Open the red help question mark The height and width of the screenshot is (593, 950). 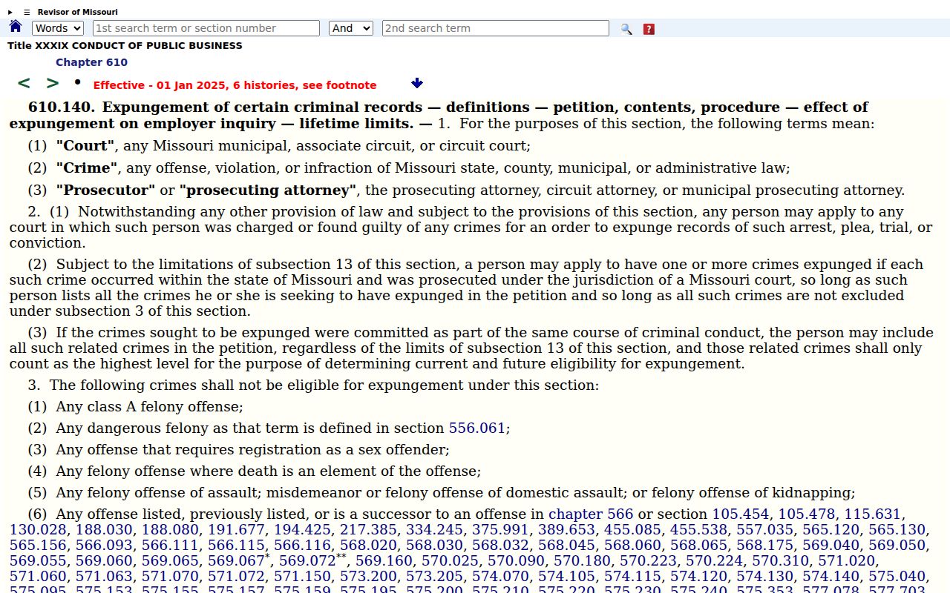[649, 29]
